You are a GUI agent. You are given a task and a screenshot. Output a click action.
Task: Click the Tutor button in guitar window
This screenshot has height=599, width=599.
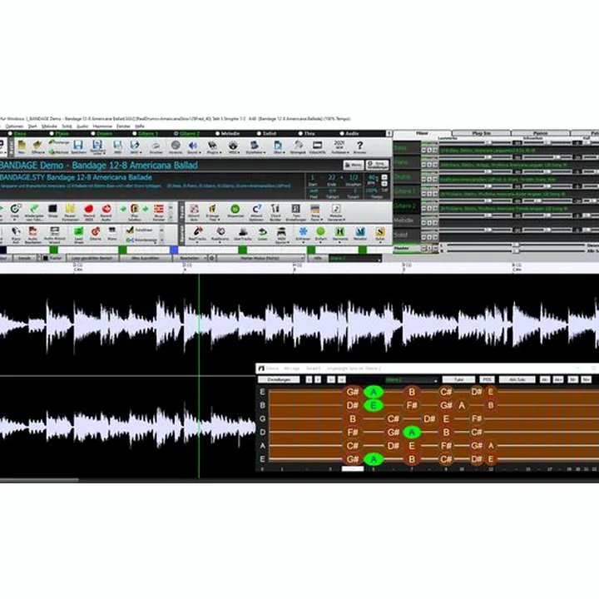[458, 379]
